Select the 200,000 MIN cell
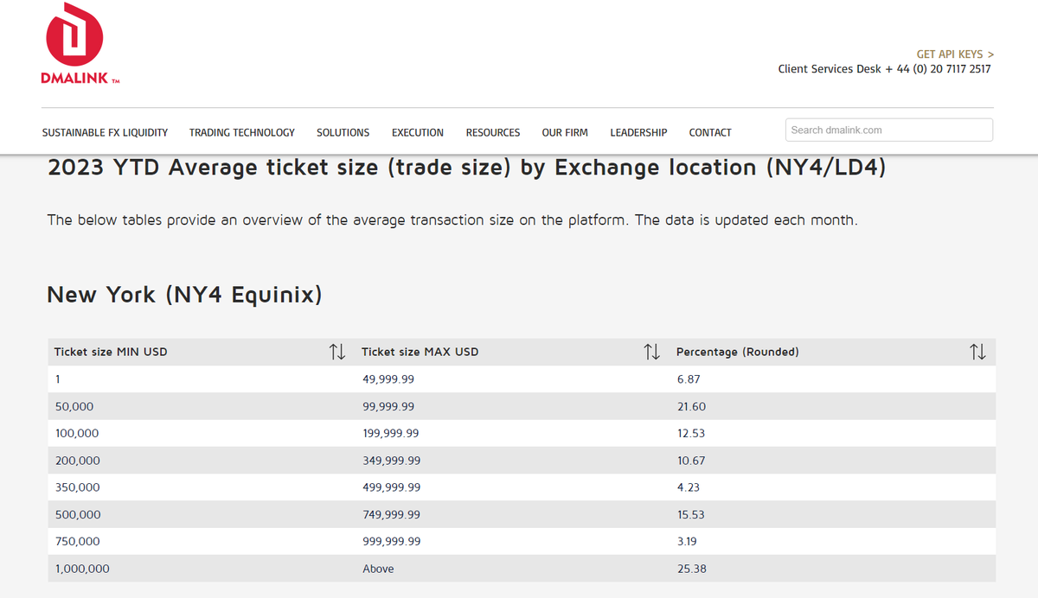Viewport: 1038px width, 598px height. 201,461
